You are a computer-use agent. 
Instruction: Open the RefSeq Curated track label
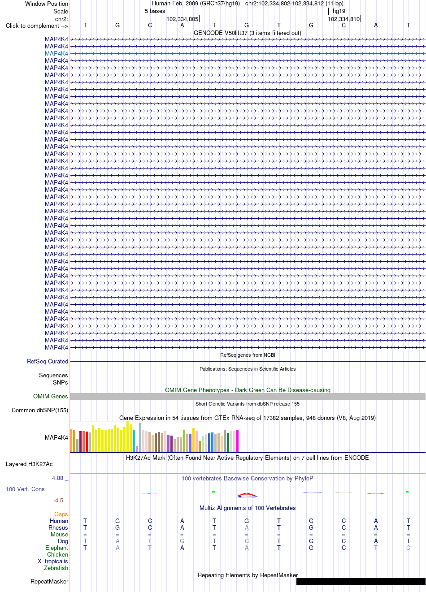(48, 361)
